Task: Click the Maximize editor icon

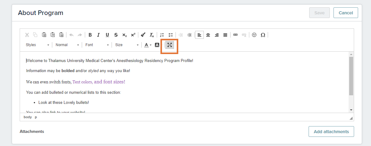Action: click(170, 45)
